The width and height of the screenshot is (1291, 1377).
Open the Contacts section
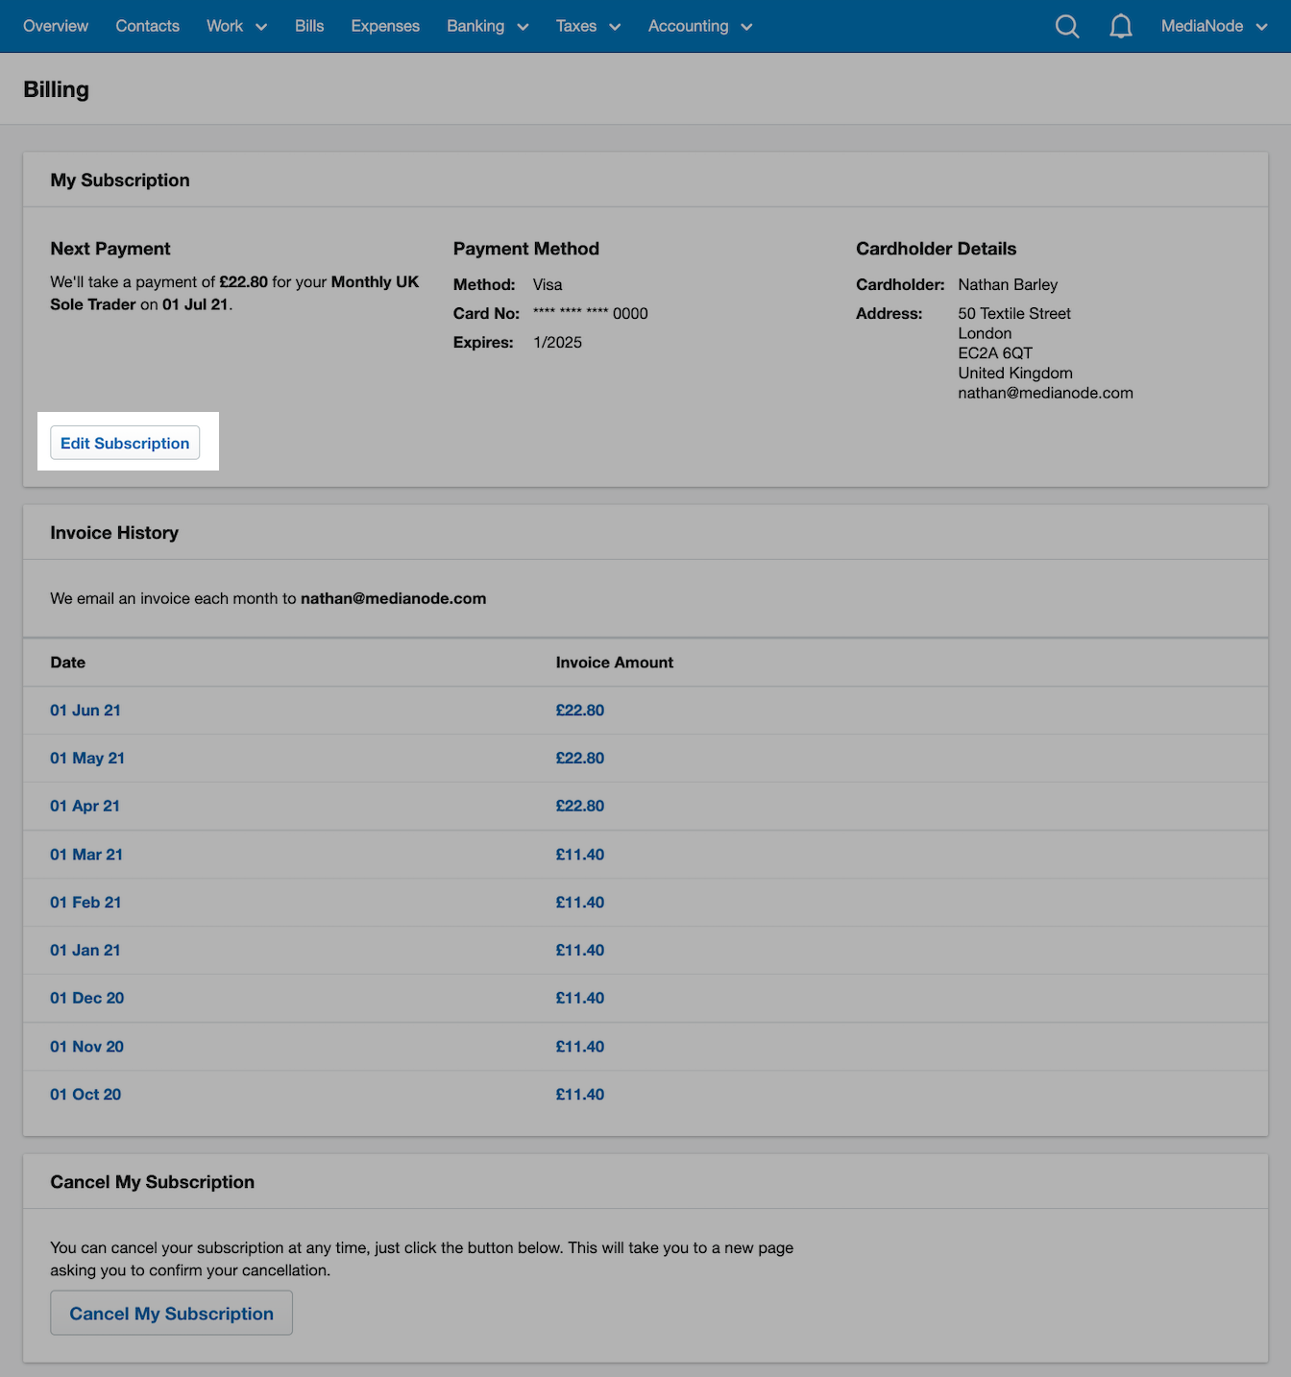coord(147,26)
